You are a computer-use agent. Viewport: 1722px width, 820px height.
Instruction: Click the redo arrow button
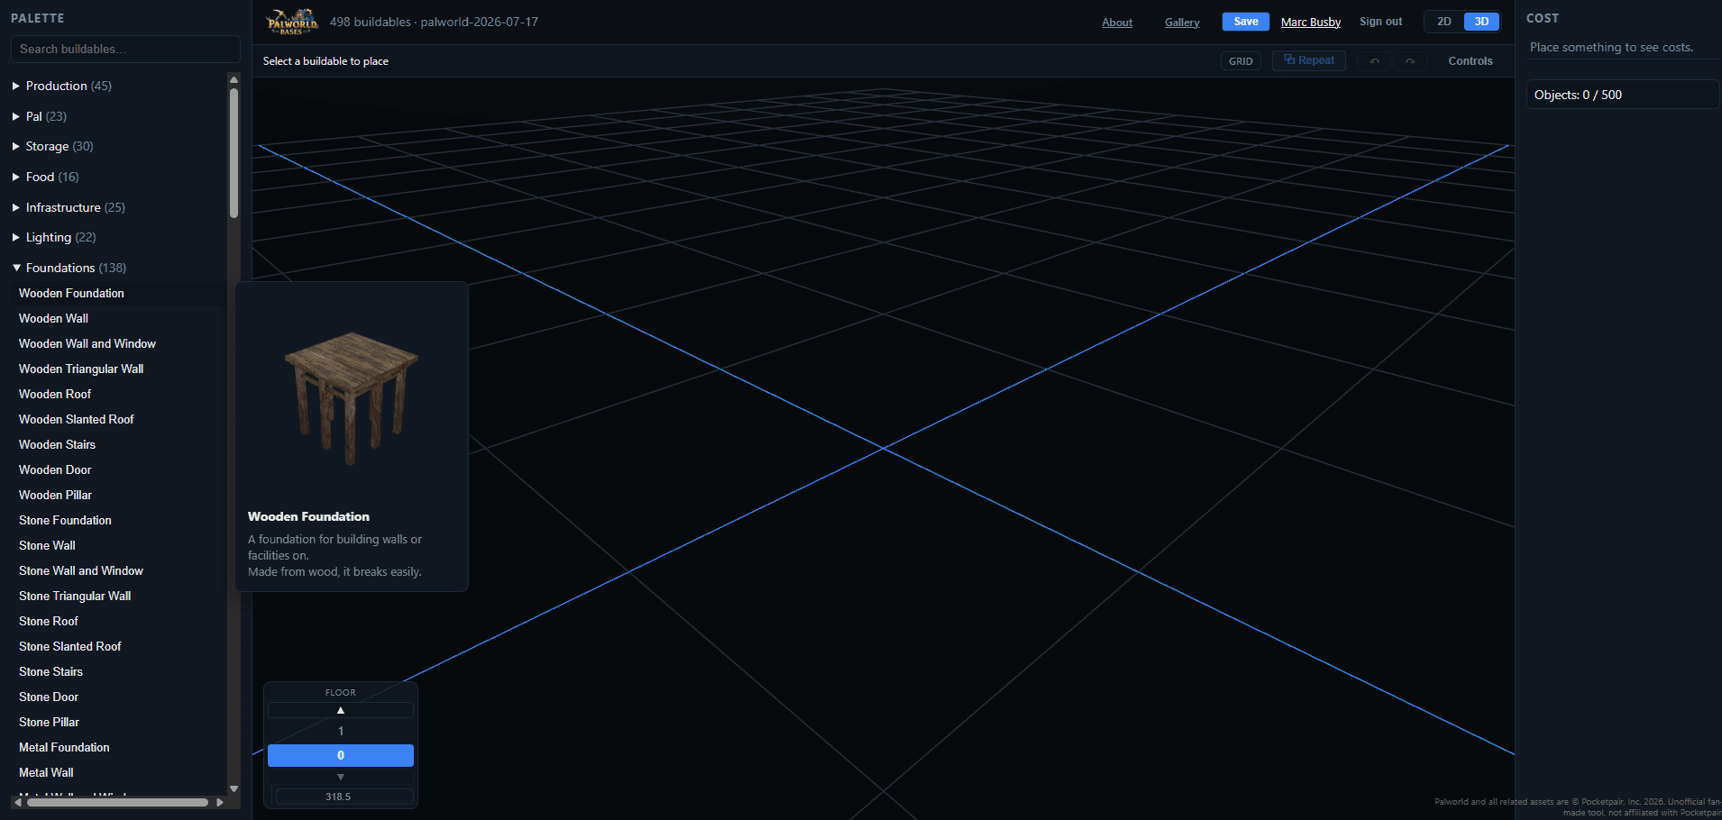pos(1409,60)
